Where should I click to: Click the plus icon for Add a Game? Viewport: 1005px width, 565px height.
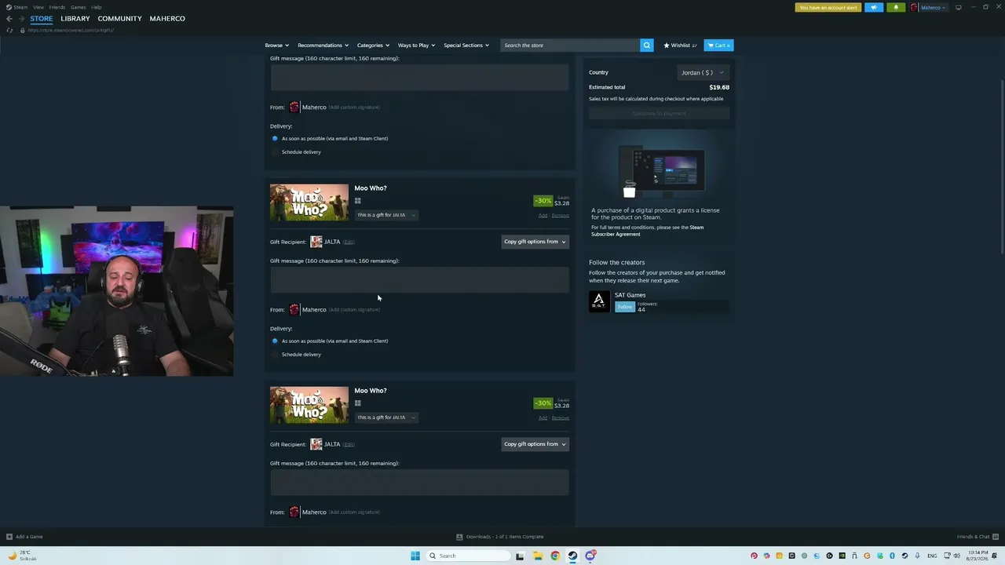[9, 537]
